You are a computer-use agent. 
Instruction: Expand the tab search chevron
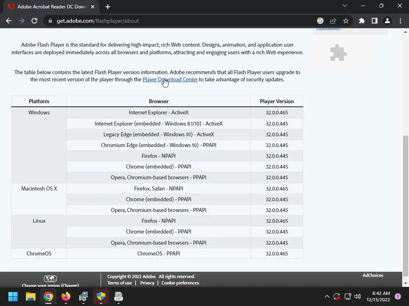(345, 6)
